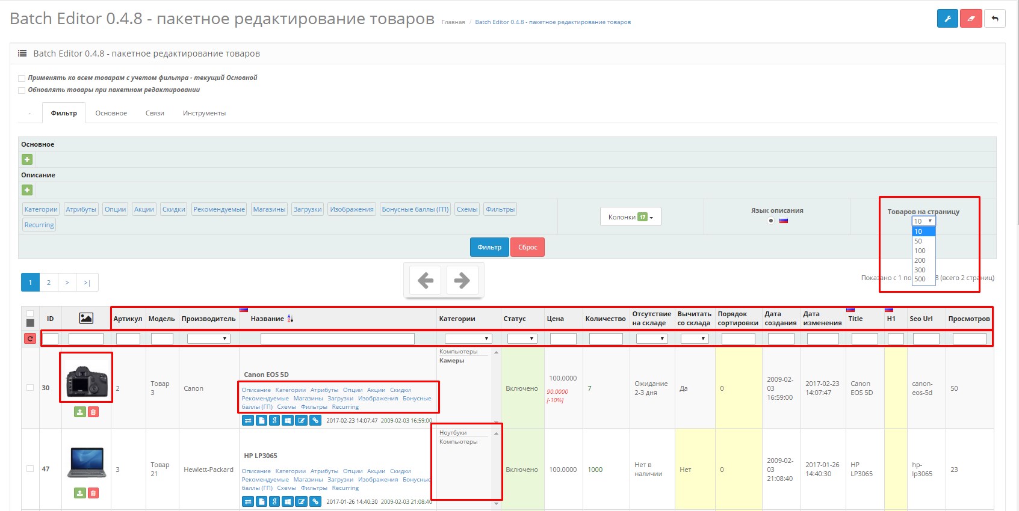This screenshot has height=511, width=1019.
Task: Focus the Цена filter input field
Action: (x=563, y=338)
